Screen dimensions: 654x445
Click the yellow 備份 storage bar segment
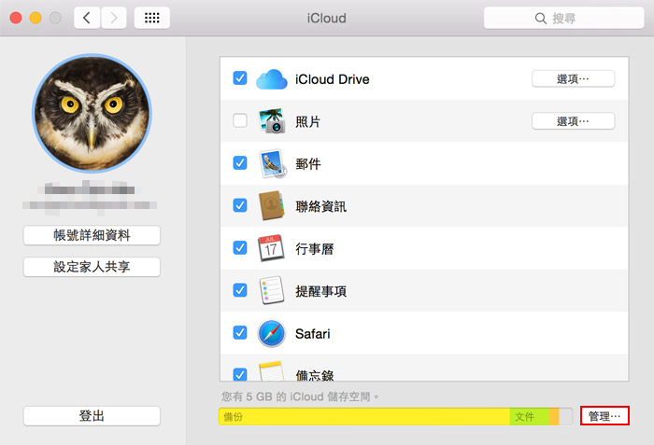(x=364, y=417)
